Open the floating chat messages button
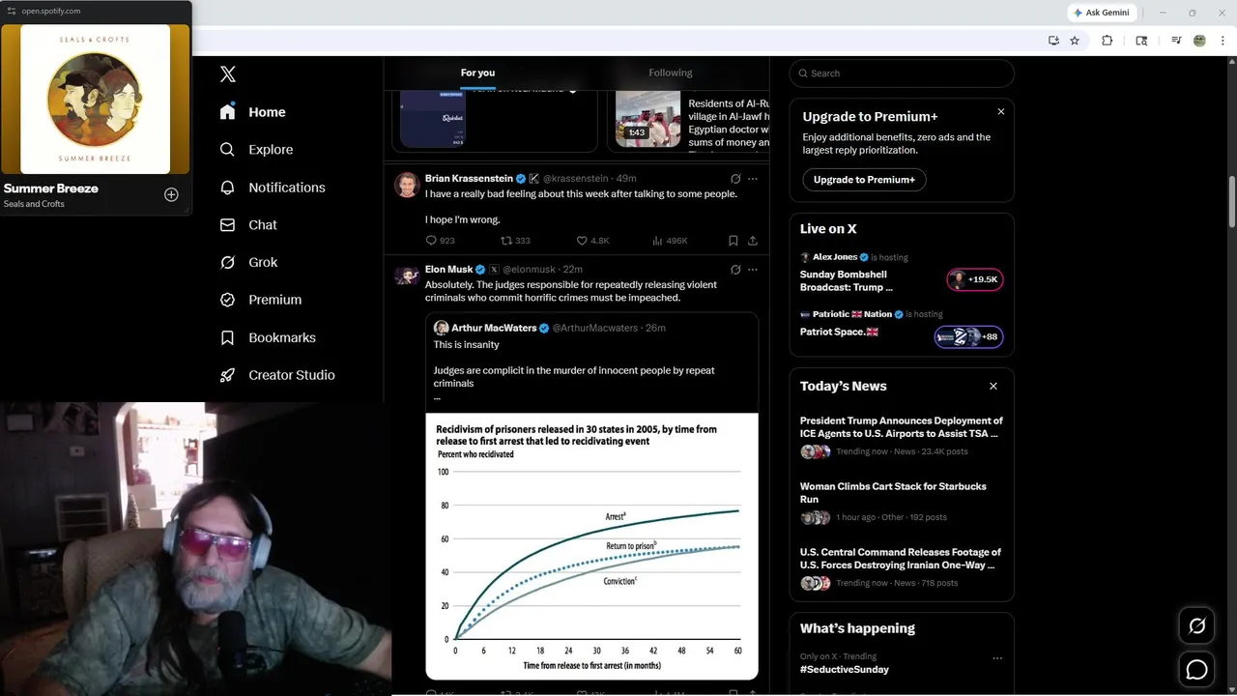 [1196, 669]
